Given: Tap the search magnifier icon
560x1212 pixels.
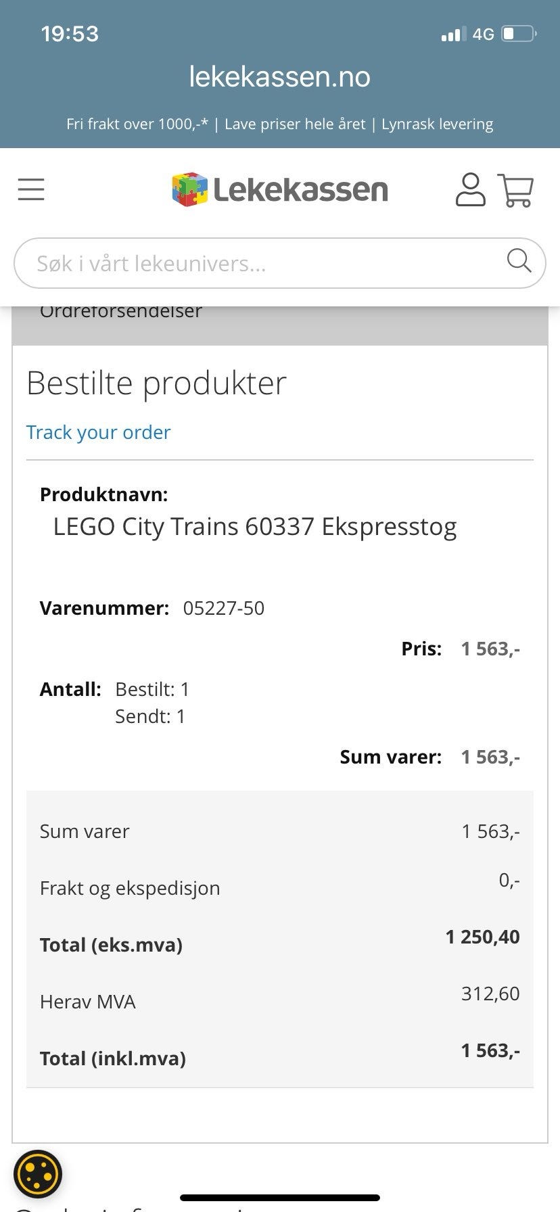Looking at the screenshot, I should click(519, 260).
